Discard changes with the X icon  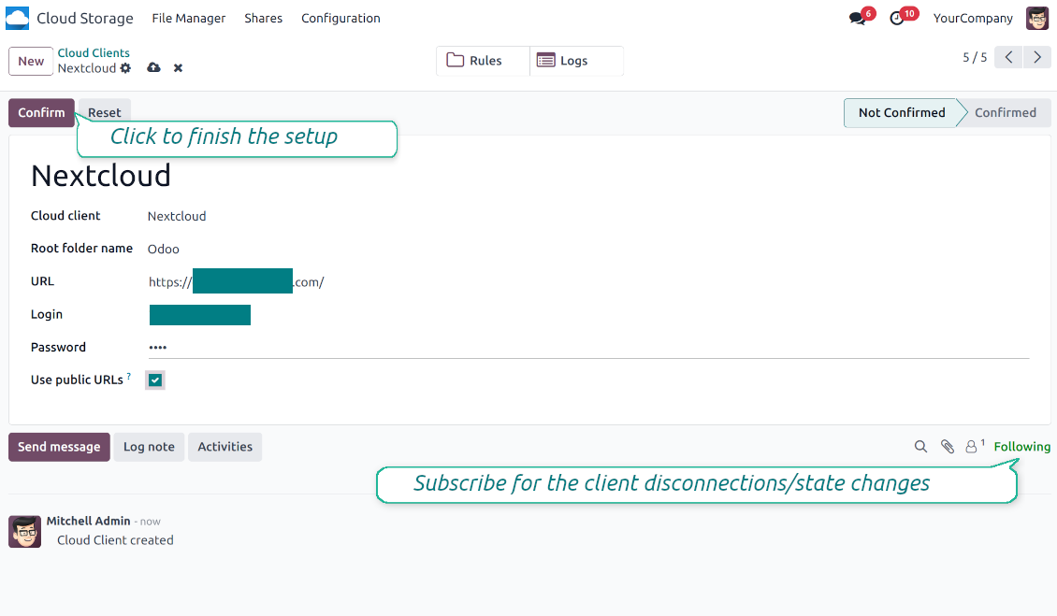[178, 68]
